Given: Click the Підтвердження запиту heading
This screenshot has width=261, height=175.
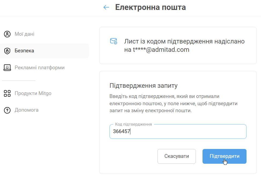Looking at the screenshot, I should point(144,86).
